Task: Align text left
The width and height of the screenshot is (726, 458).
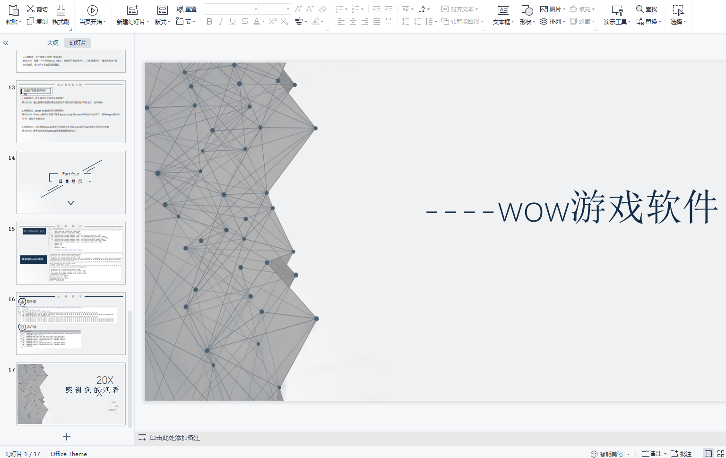Action: (341, 21)
